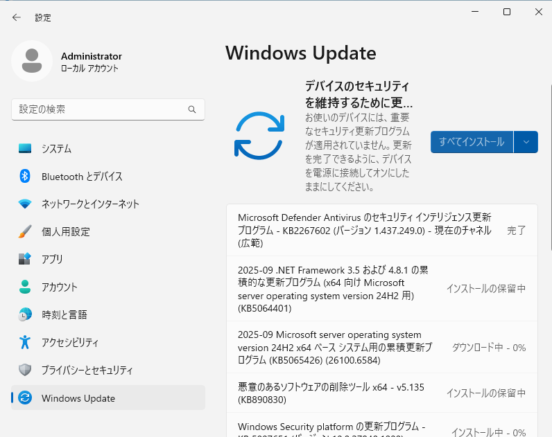Click the Apps icon in sidebar
Screen dimensions: 552x437
click(x=25, y=260)
